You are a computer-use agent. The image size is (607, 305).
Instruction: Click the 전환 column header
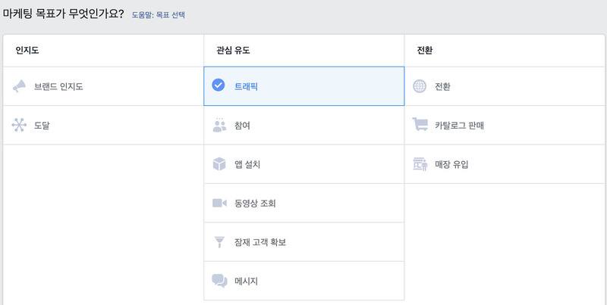click(425, 51)
